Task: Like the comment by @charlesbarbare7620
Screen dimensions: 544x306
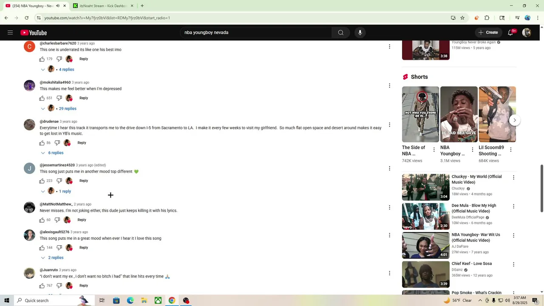Action: [42, 59]
